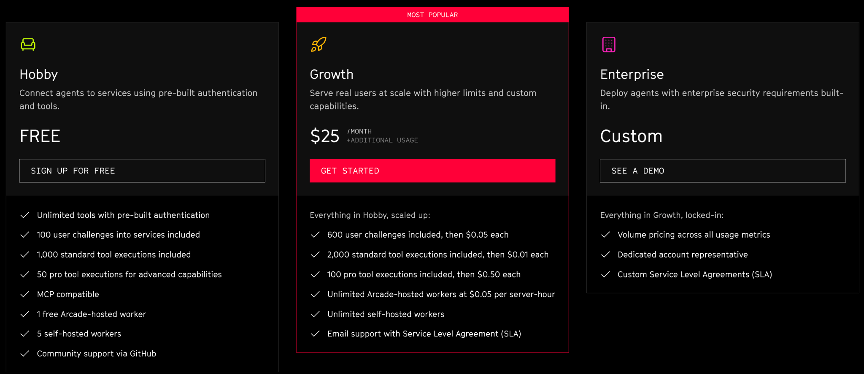Click the checkmark beside 1 free Arcade-hosted worker

pyautogui.click(x=24, y=314)
